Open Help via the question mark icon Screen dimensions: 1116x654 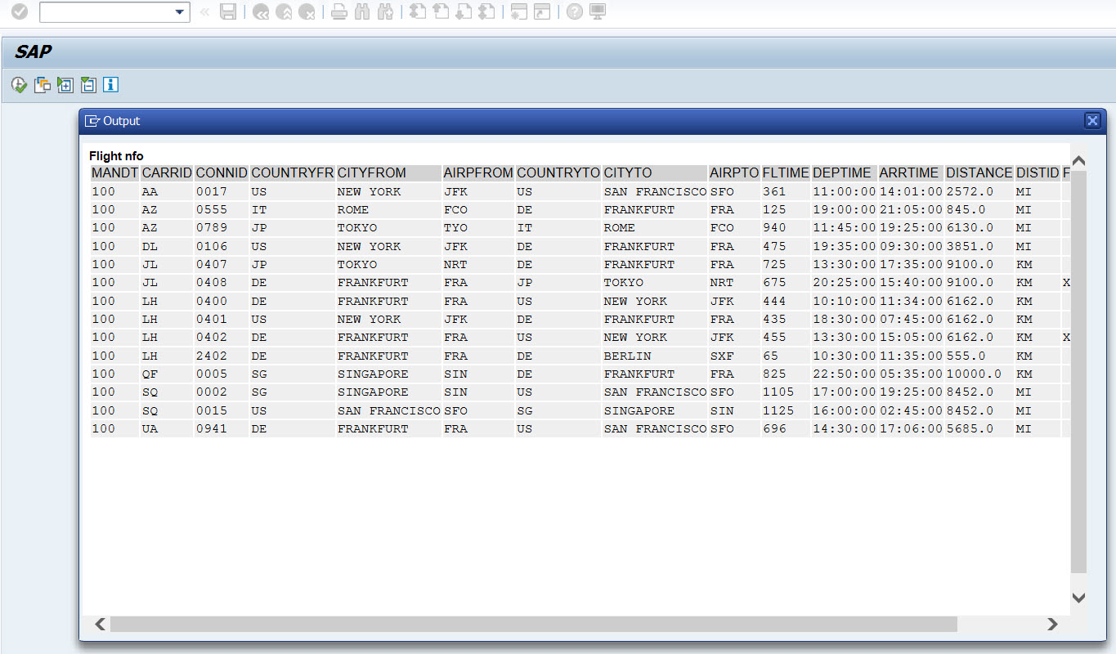(x=573, y=11)
